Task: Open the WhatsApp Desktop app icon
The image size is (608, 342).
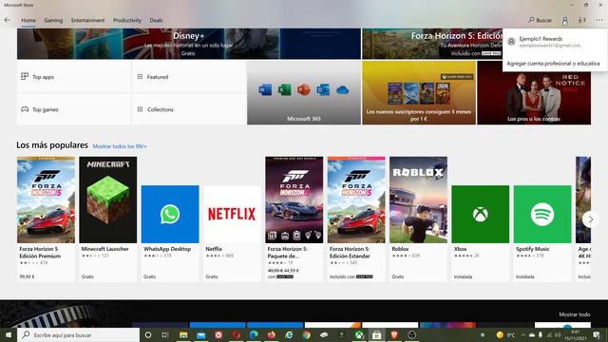Action: click(170, 214)
